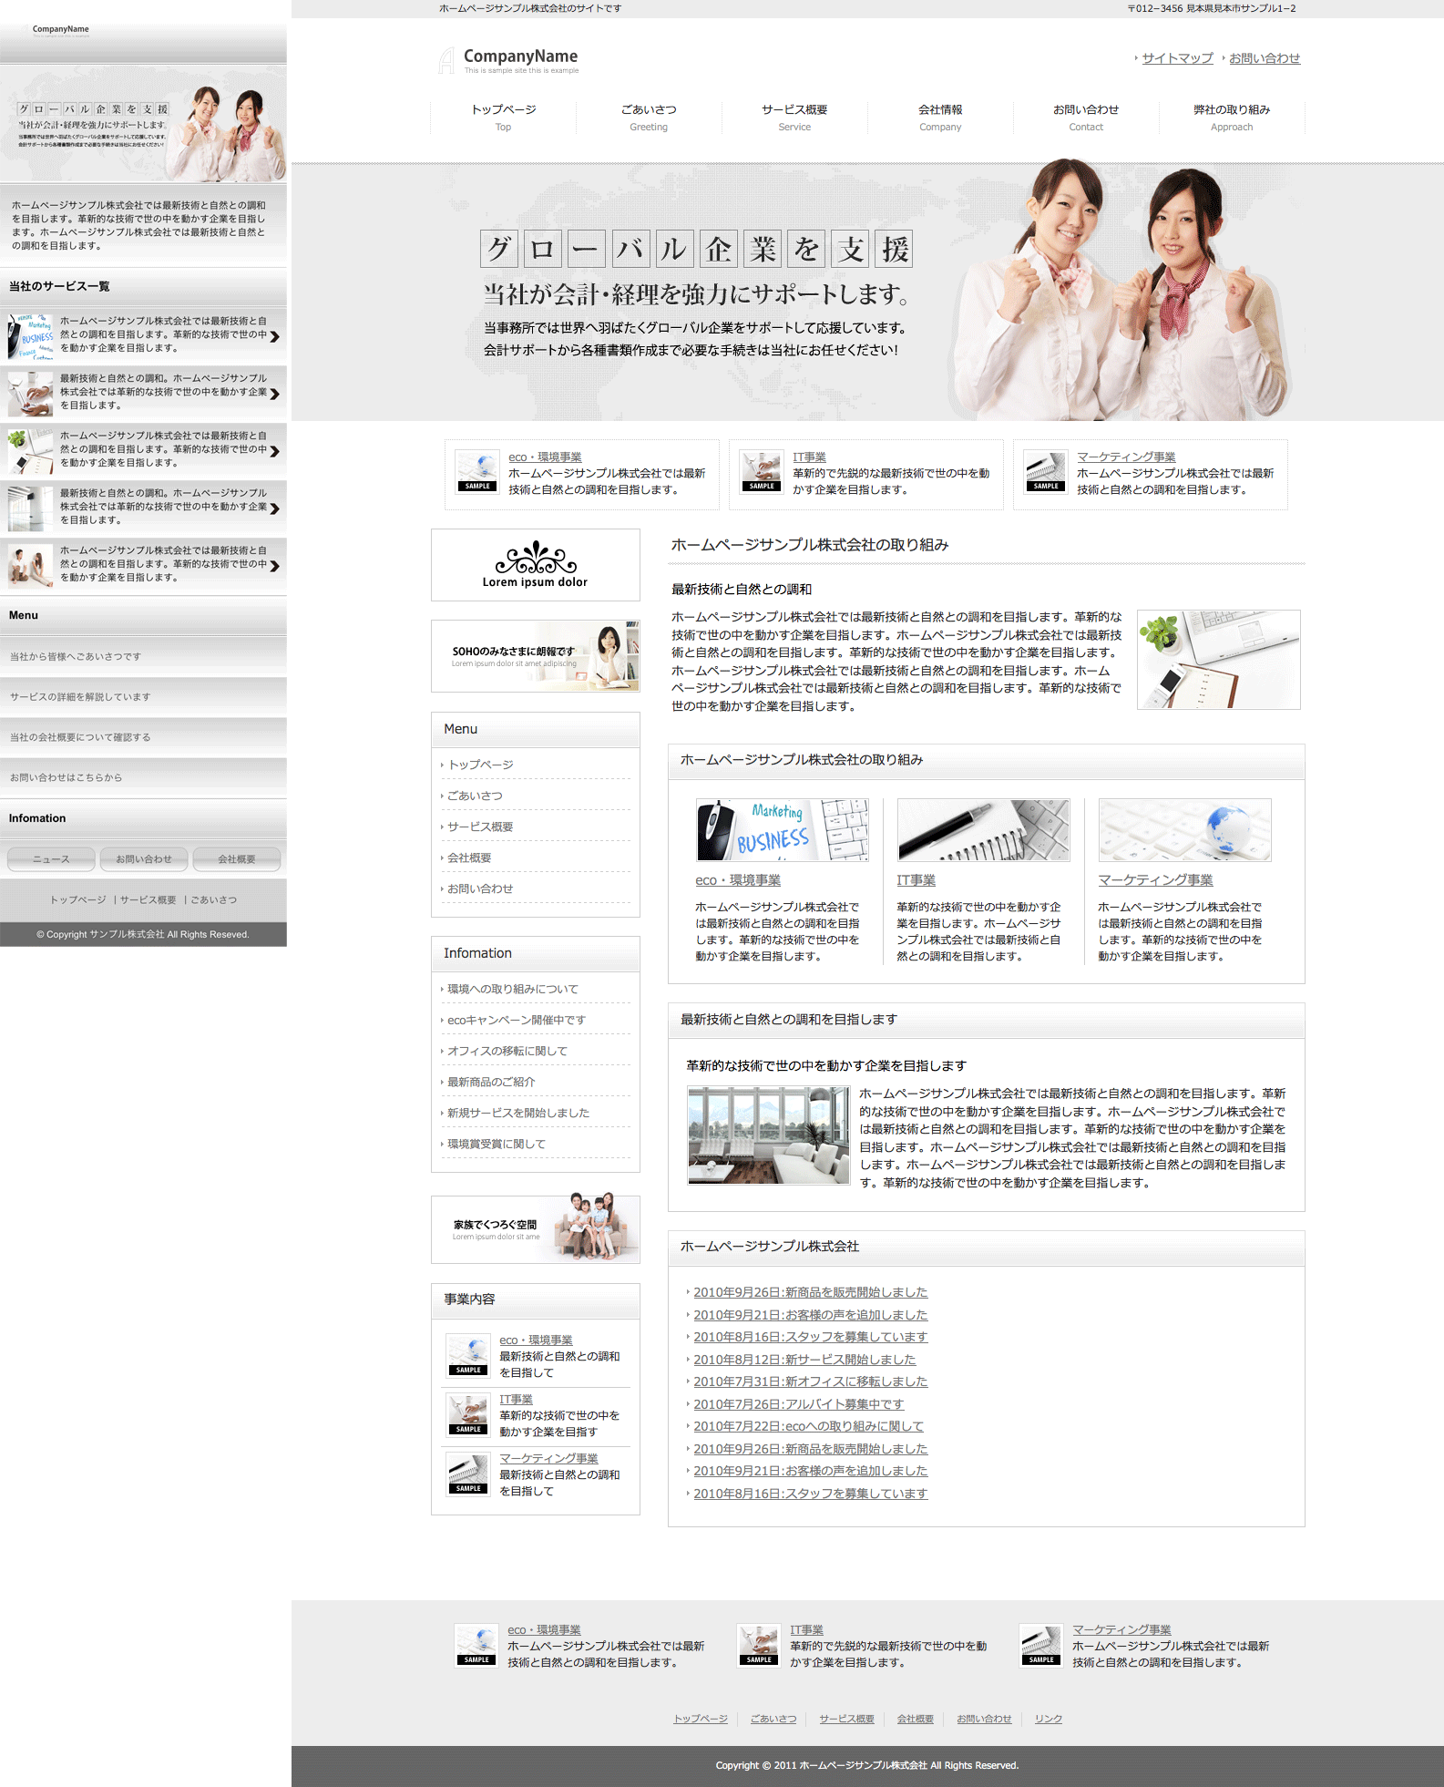The width and height of the screenshot is (1444, 1787).
Task: Click the living room interior photo
Action: tap(768, 1135)
